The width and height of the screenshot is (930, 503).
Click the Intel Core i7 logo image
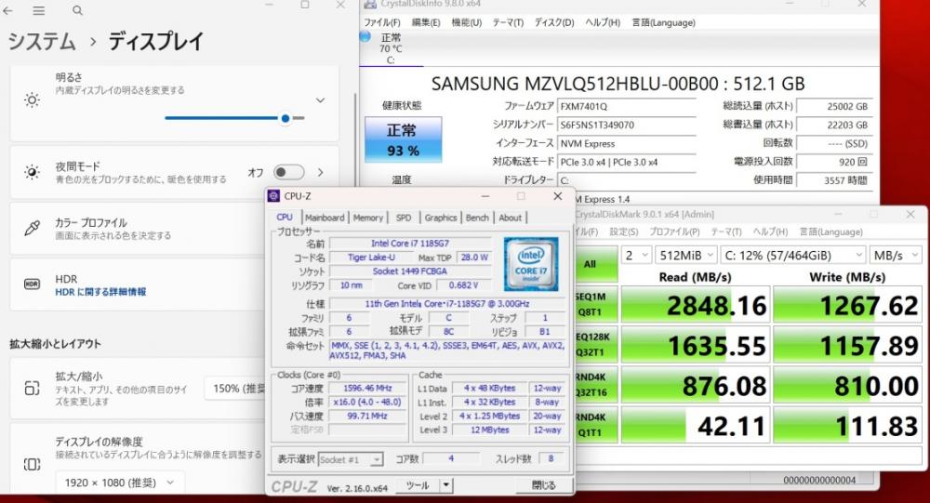click(x=531, y=264)
